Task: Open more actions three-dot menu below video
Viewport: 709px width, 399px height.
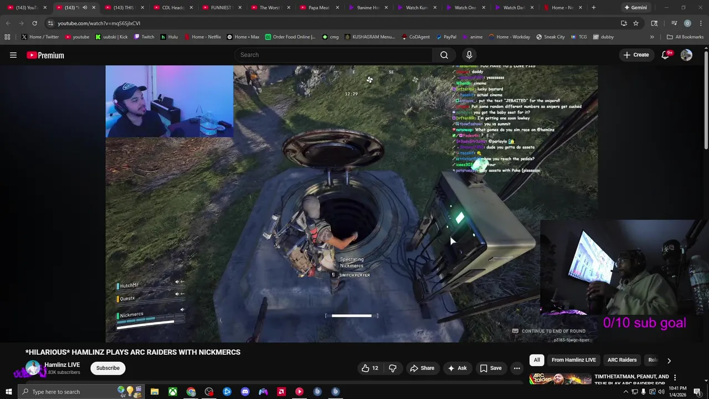Action: pyautogui.click(x=517, y=368)
